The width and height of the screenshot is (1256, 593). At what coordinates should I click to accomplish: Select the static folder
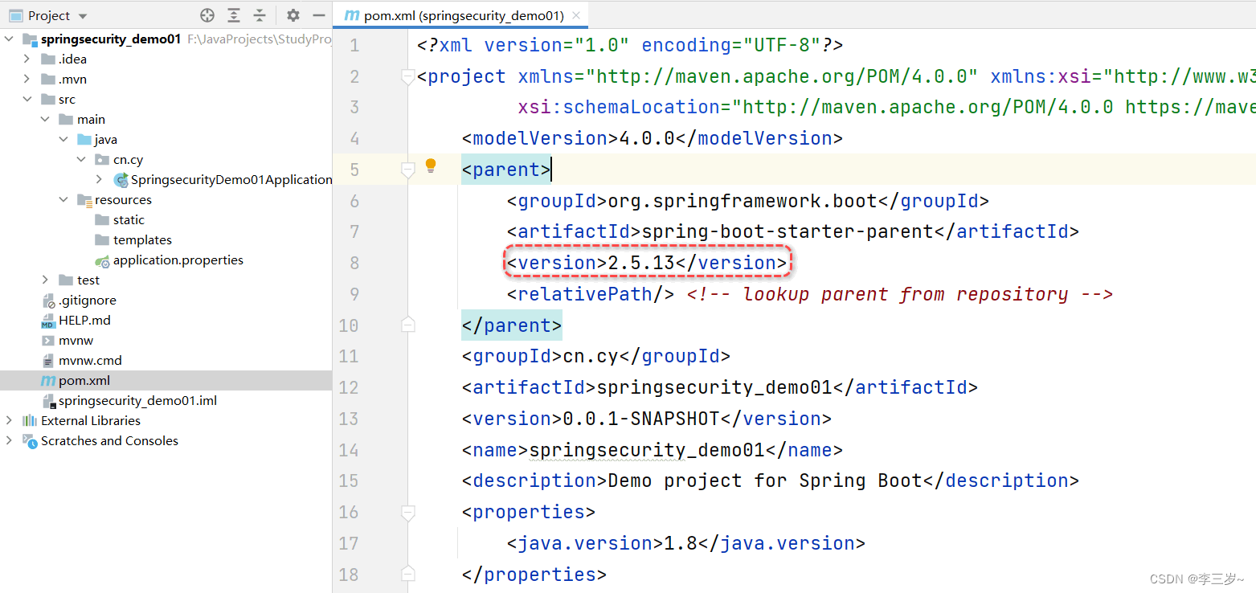[x=129, y=219]
